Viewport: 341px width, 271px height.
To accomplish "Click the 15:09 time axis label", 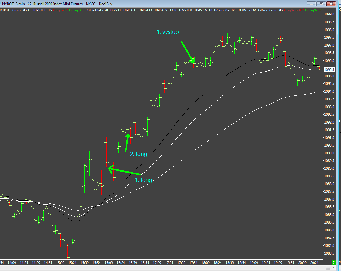I will (x=60, y=263).
